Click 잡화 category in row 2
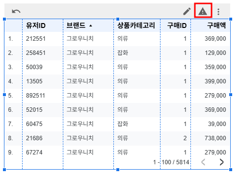This screenshot has width=241, height=178. 123,53
